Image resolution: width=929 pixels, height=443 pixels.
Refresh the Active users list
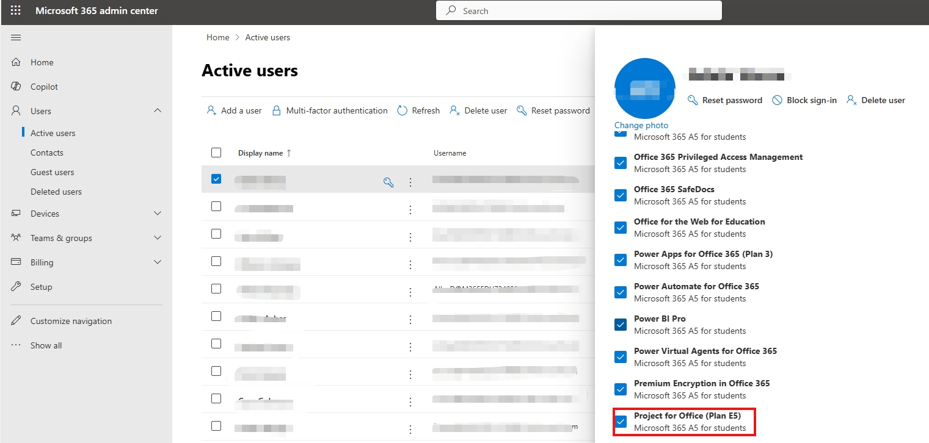(x=418, y=110)
